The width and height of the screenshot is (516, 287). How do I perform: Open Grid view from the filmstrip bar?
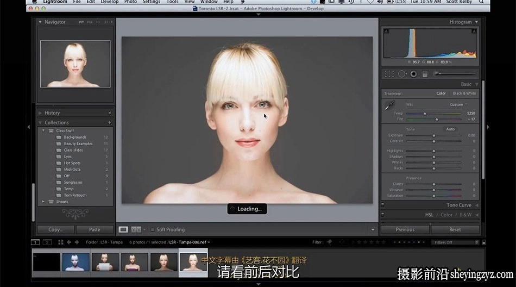(60, 242)
